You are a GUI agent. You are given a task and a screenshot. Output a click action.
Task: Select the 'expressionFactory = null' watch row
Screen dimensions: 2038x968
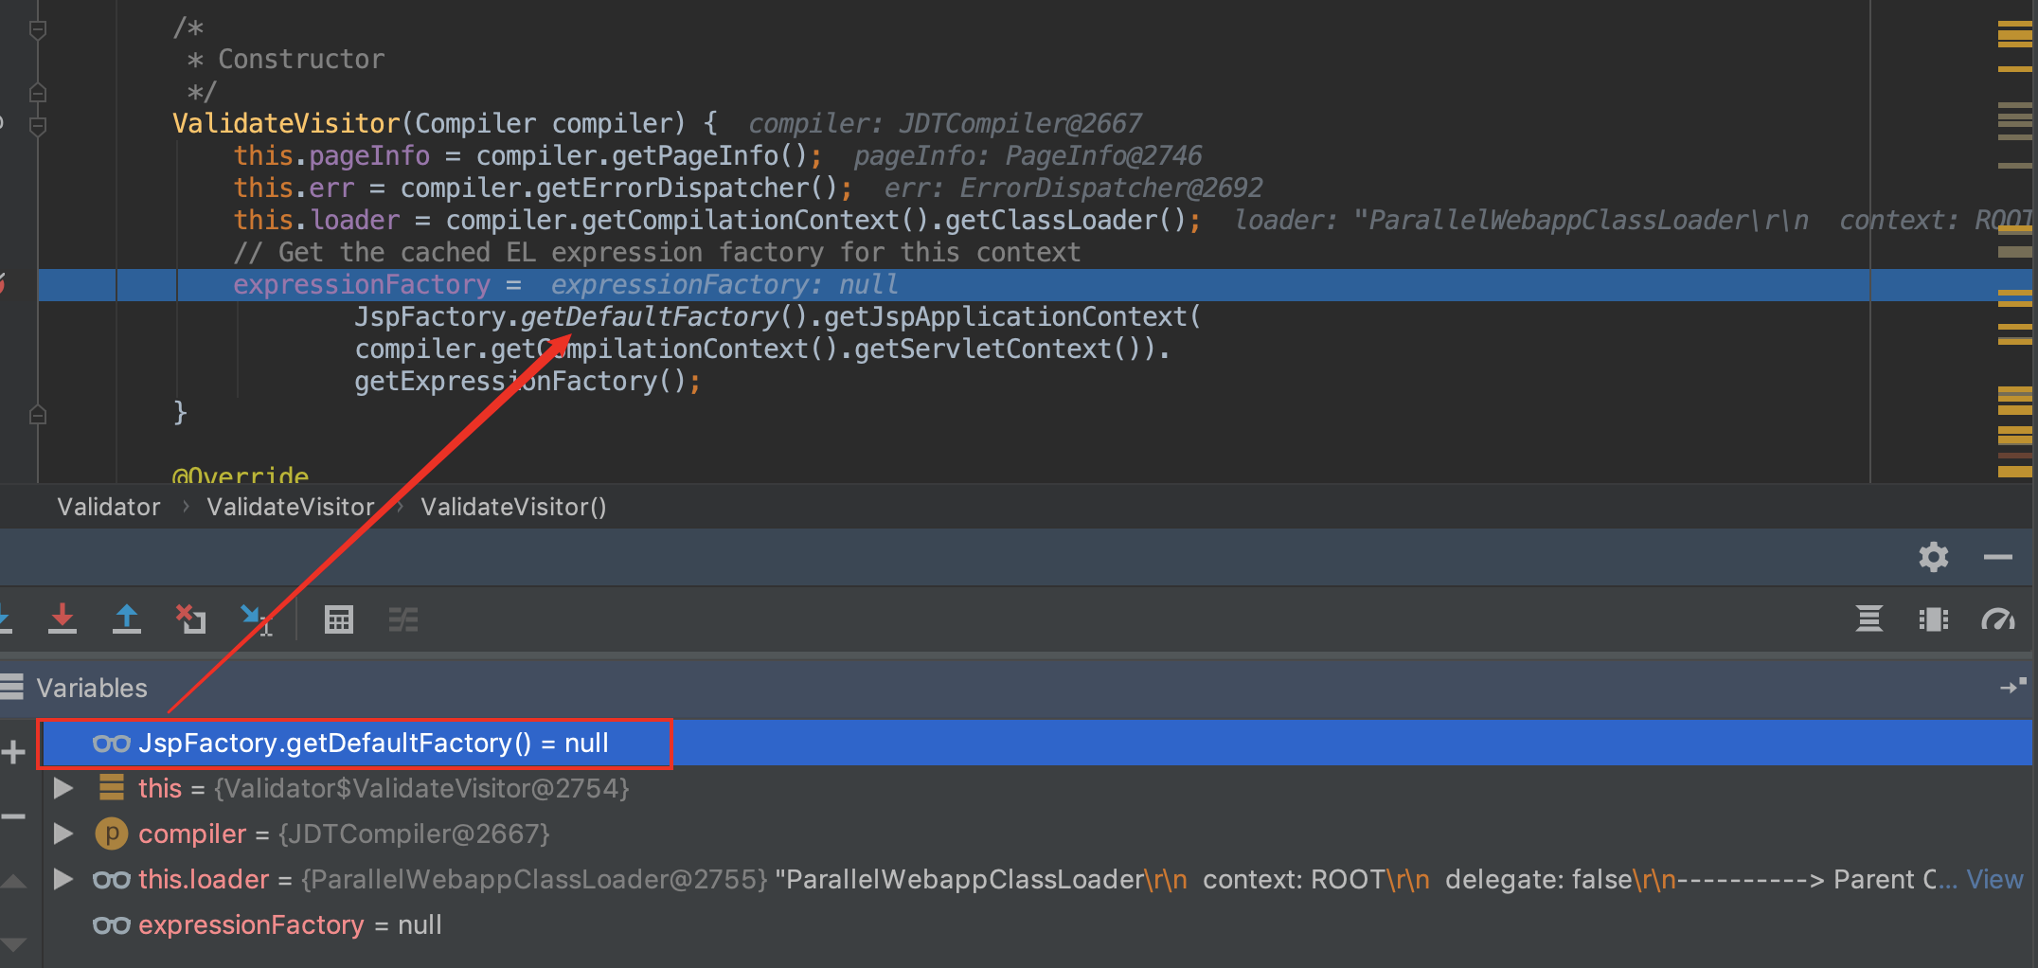pos(1039,925)
